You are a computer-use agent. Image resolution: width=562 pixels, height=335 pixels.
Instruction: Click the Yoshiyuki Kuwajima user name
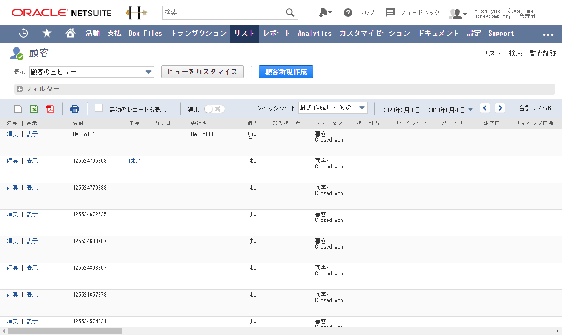[x=503, y=11]
